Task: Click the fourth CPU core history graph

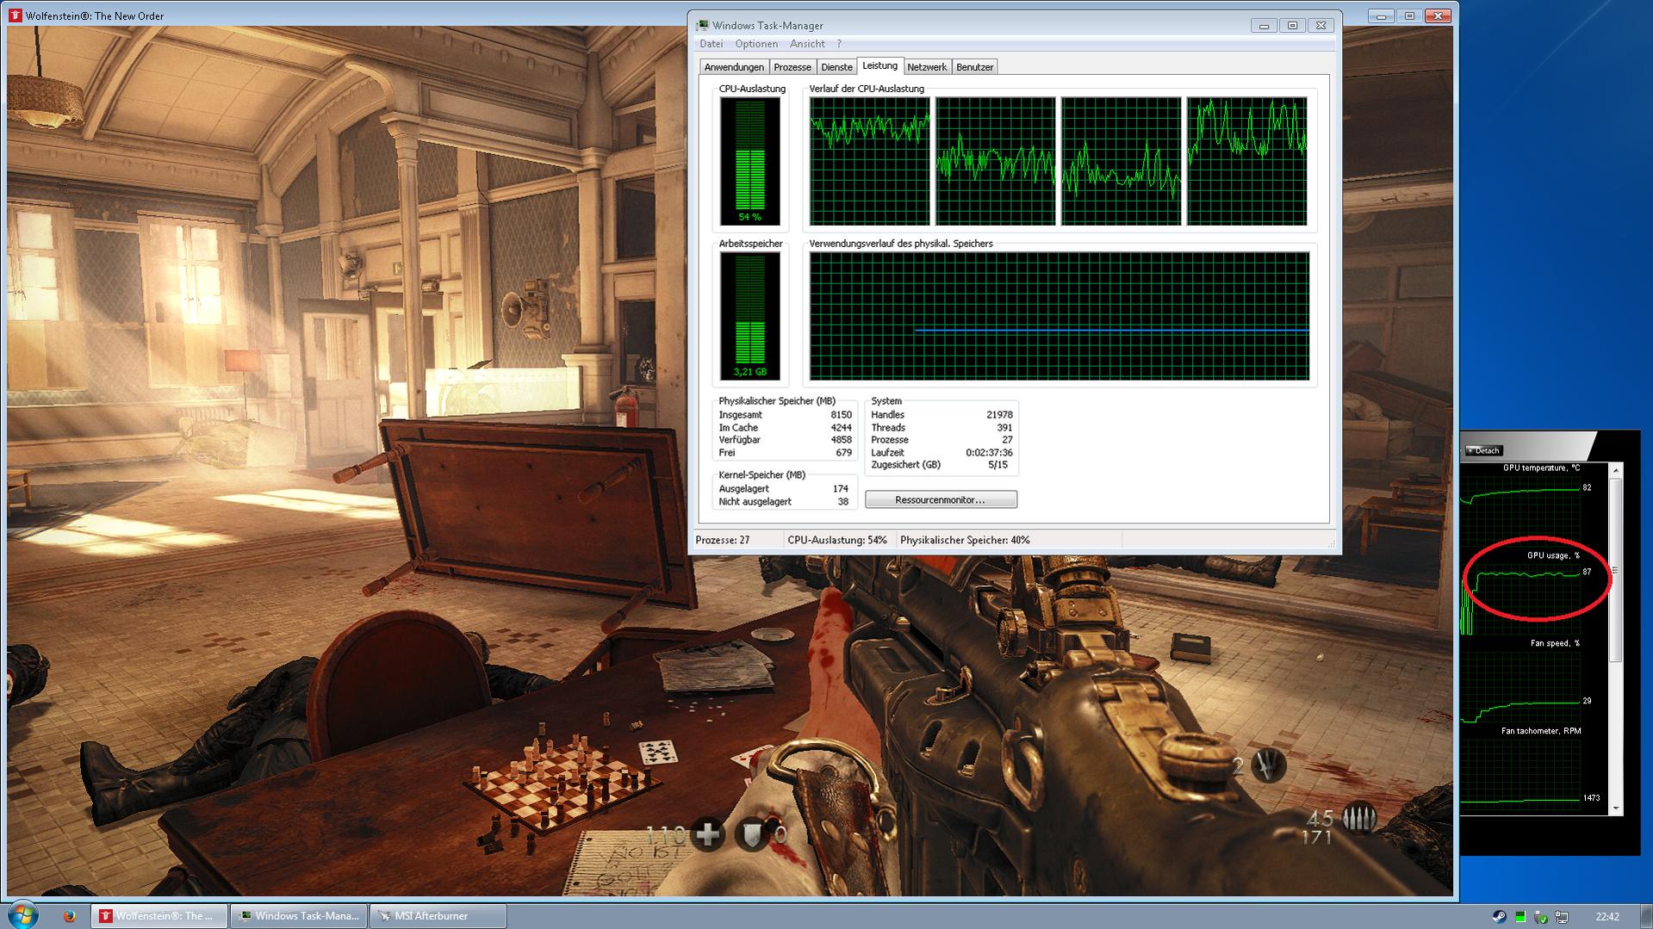Action: tap(1246, 161)
